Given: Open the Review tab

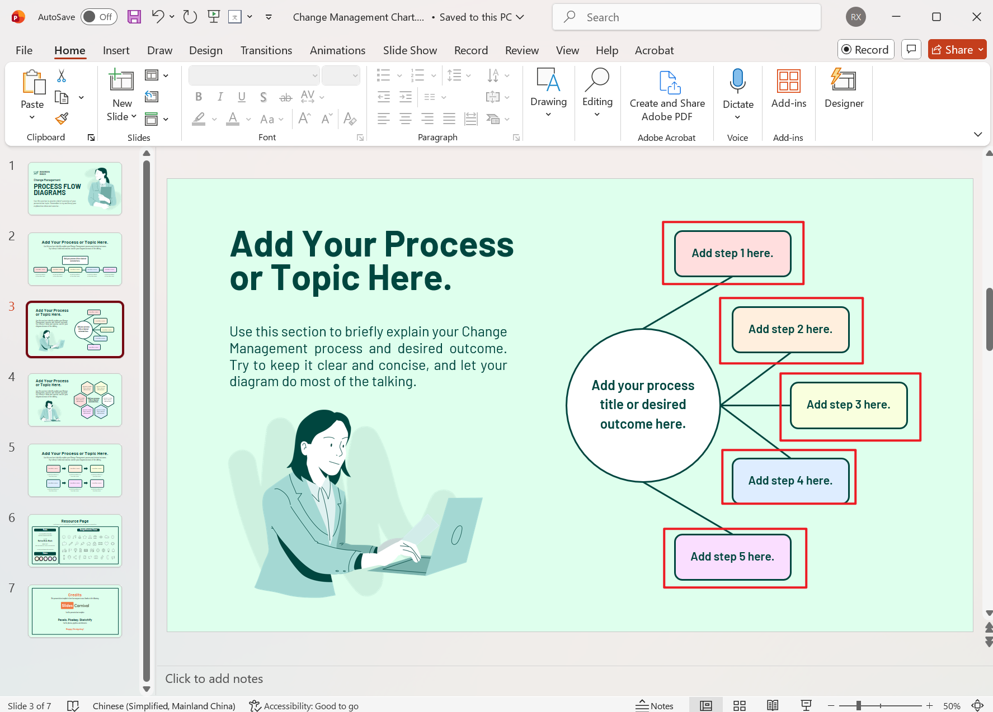Looking at the screenshot, I should click(521, 50).
